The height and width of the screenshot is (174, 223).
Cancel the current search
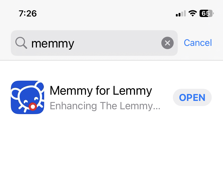tap(198, 43)
